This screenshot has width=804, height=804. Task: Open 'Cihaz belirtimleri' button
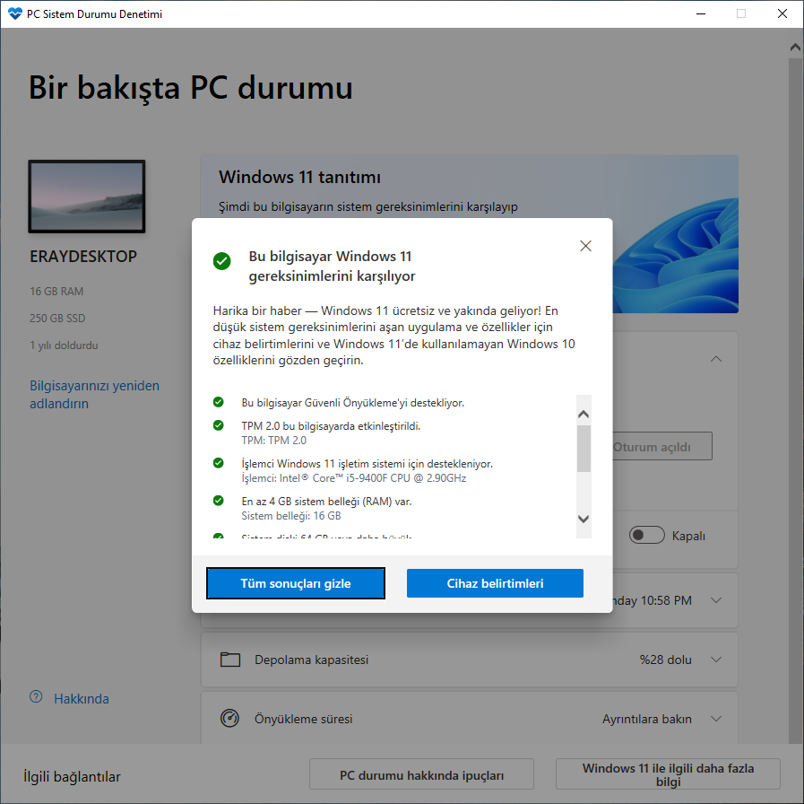click(495, 583)
